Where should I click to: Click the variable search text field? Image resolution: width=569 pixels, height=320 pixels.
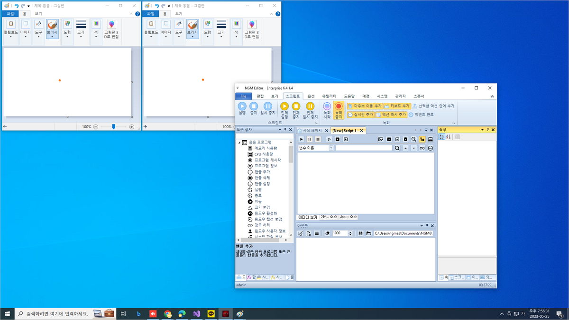point(364,148)
